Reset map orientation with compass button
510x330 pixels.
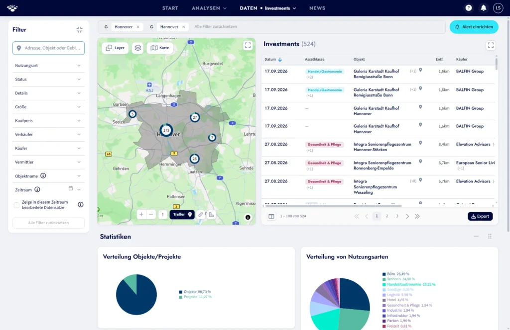pyautogui.click(x=163, y=215)
